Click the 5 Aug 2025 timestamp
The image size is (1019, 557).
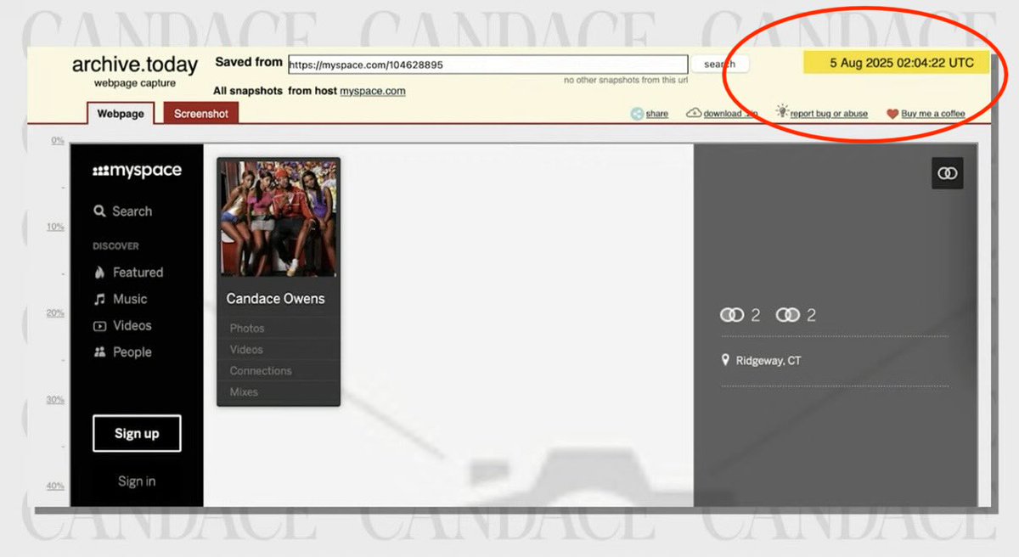902,63
